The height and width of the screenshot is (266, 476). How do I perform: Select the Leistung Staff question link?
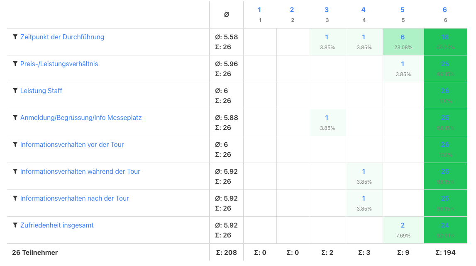pyautogui.click(x=41, y=91)
